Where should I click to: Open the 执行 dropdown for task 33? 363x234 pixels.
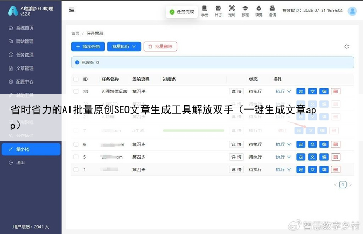283,92
